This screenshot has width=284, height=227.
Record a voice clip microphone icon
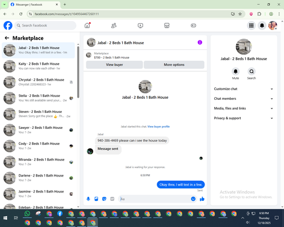click(x=88, y=199)
